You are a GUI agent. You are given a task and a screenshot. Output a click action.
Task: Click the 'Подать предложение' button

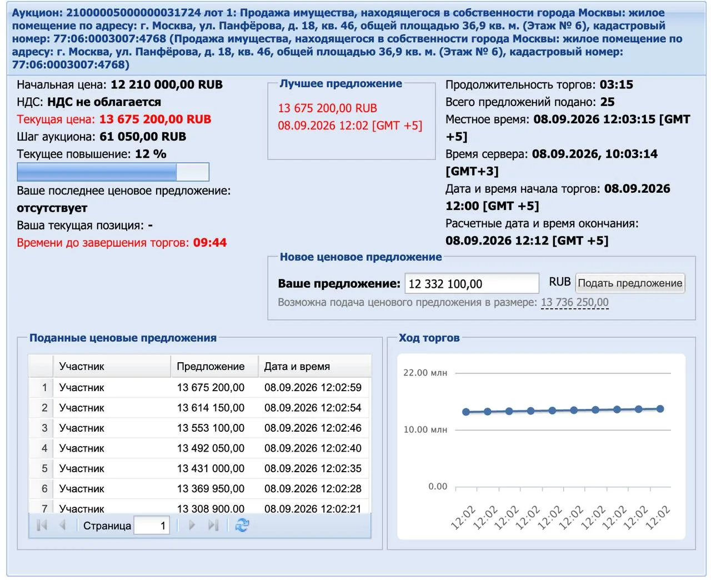[x=630, y=283]
